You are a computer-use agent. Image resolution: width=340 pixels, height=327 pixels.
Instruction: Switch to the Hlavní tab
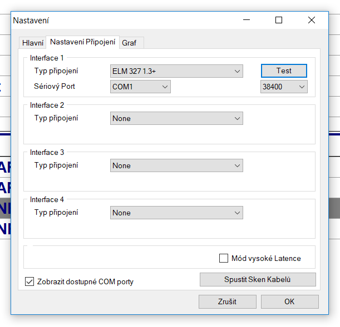32,43
